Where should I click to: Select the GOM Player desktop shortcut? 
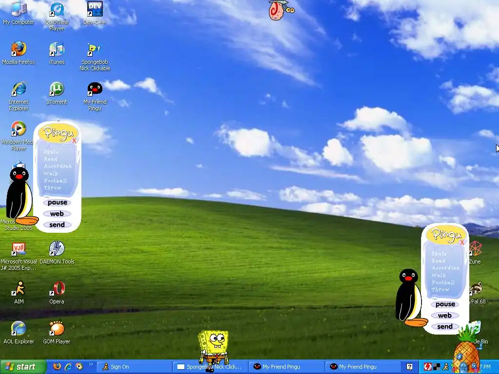click(x=57, y=333)
